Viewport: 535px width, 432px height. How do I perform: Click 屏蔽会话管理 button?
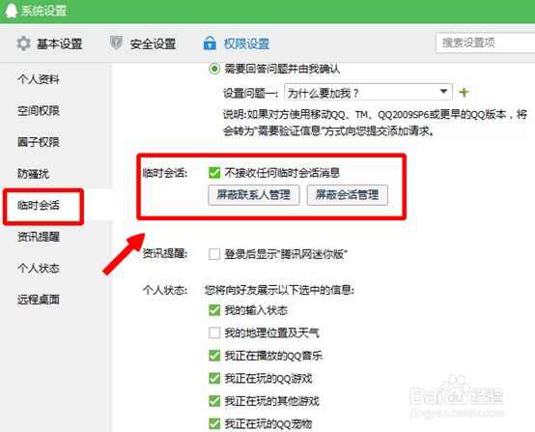[x=348, y=195]
